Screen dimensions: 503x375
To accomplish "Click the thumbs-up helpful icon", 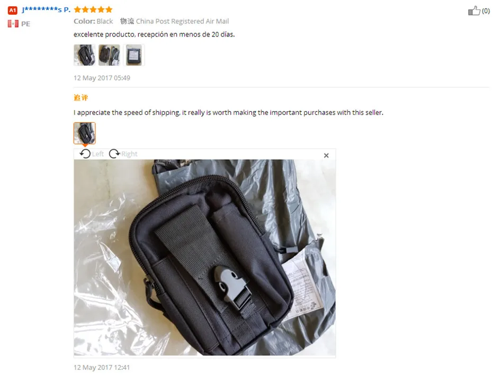I will [474, 11].
